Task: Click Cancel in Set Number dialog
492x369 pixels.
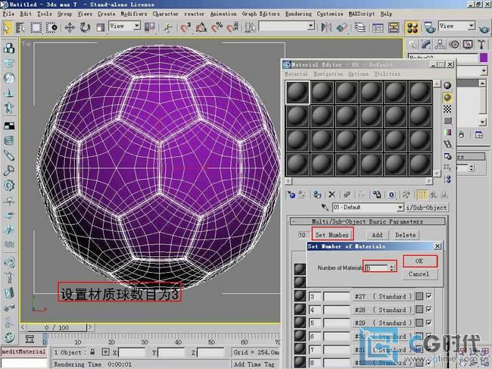Action: pos(419,274)
